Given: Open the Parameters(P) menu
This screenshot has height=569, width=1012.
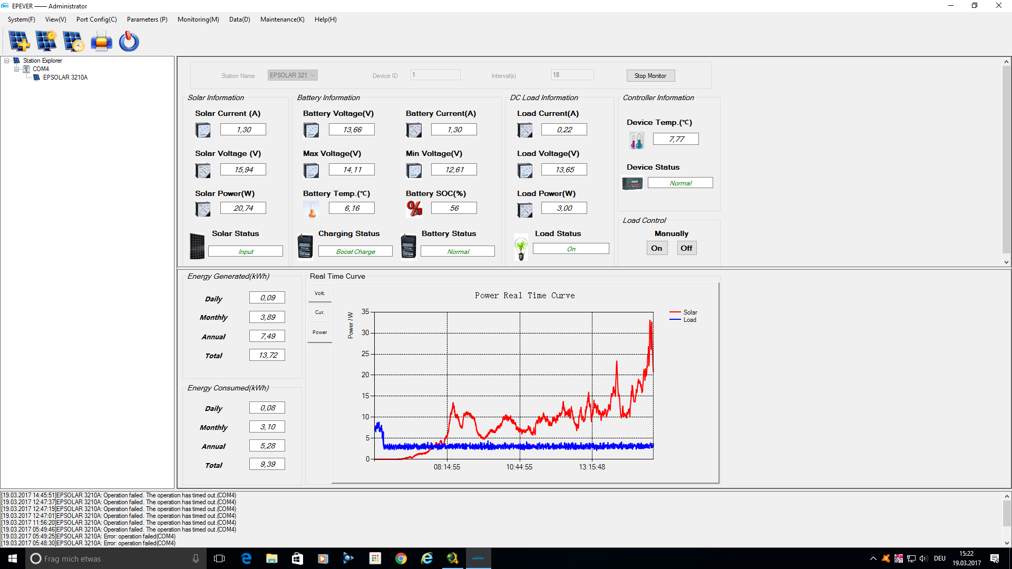Looking at the screenshot, I should click(x=147, y=19).
